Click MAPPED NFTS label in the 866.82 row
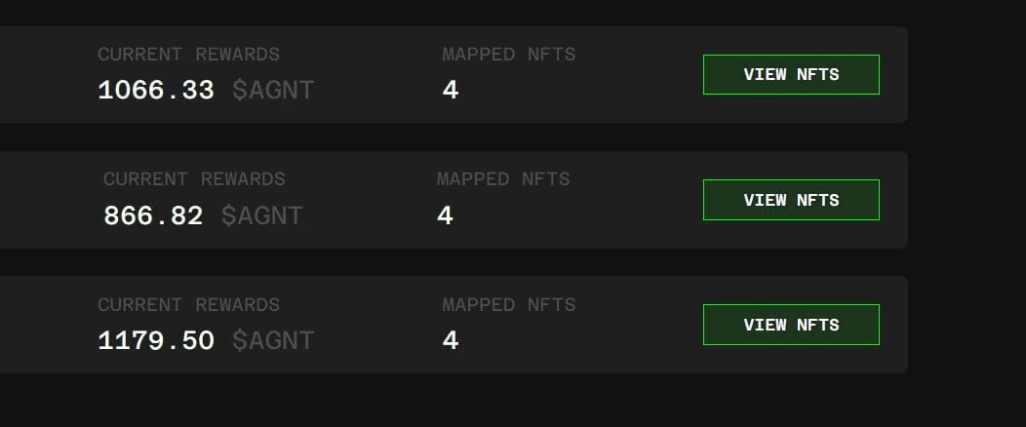 pos(503,179)
